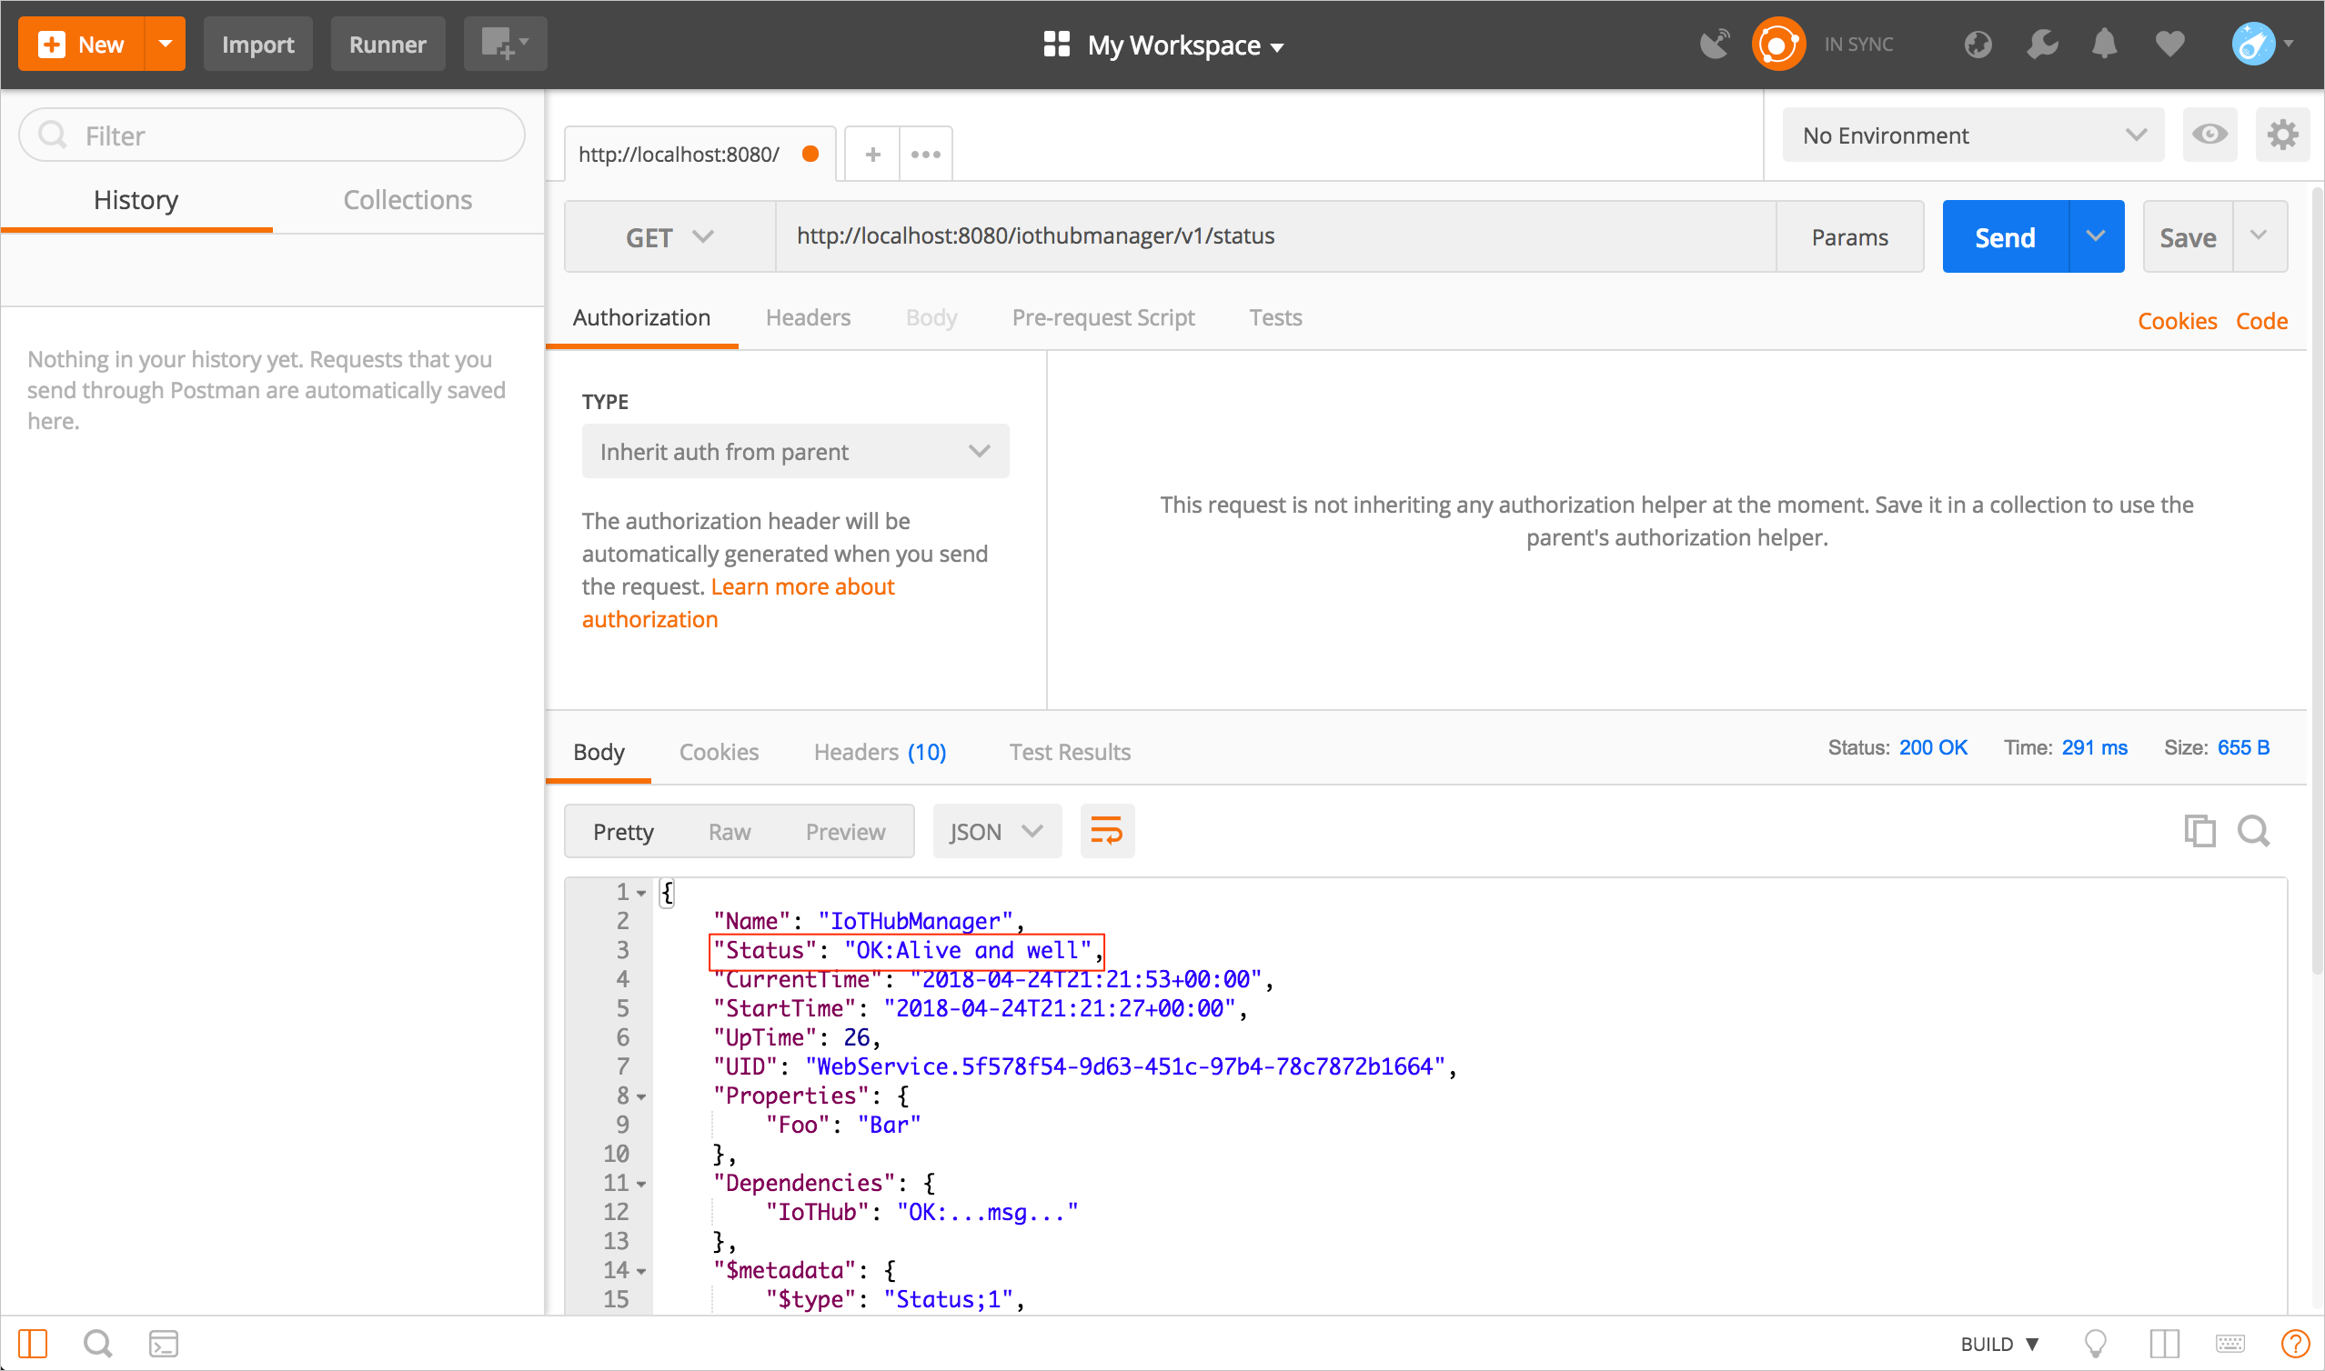
Task: Open the Postman console icon
Action: click(164, 1344)
